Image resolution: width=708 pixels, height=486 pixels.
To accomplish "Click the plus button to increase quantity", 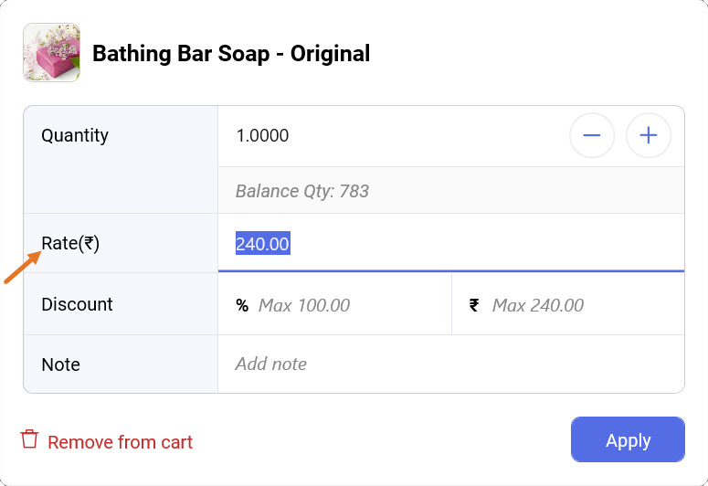I will pyautogui.click(x=649, y=136).
